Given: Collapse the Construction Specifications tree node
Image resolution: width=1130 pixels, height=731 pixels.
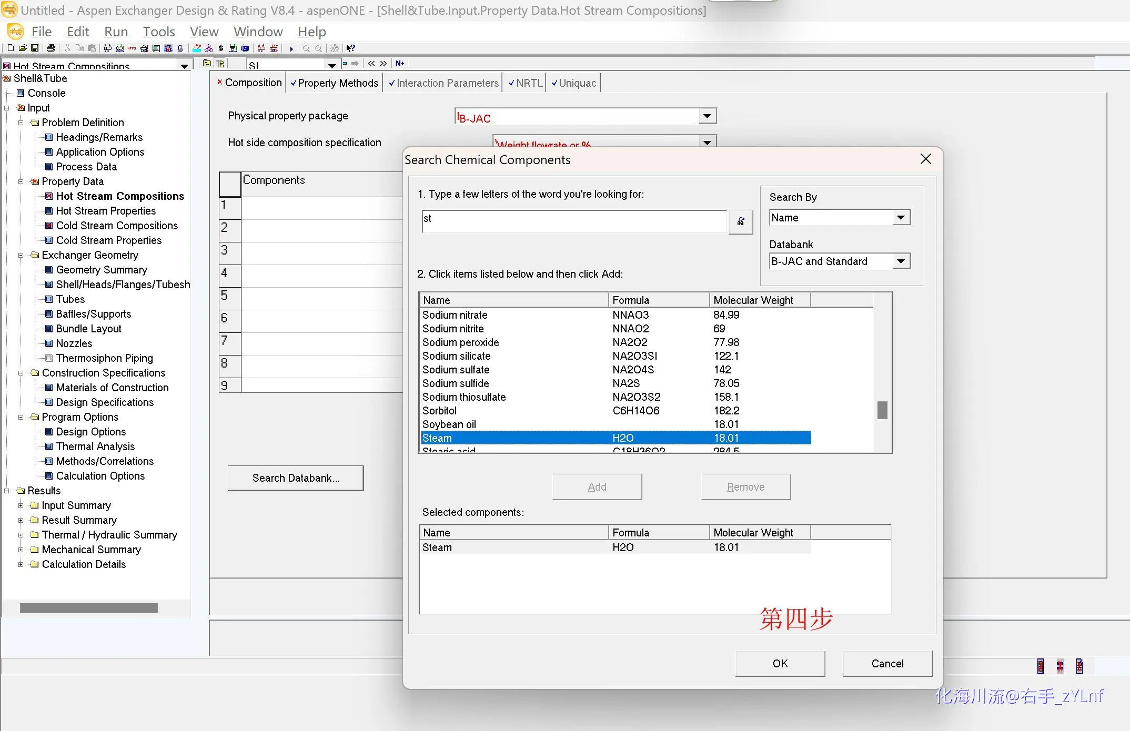Looking at the screenshot, I should coord(21,373).
